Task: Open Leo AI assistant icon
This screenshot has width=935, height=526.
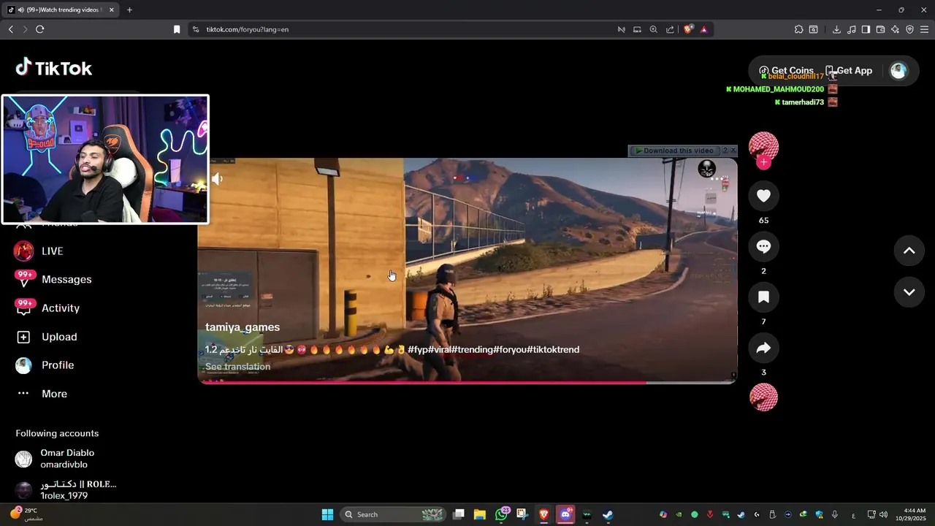Action: pos(895,29)
